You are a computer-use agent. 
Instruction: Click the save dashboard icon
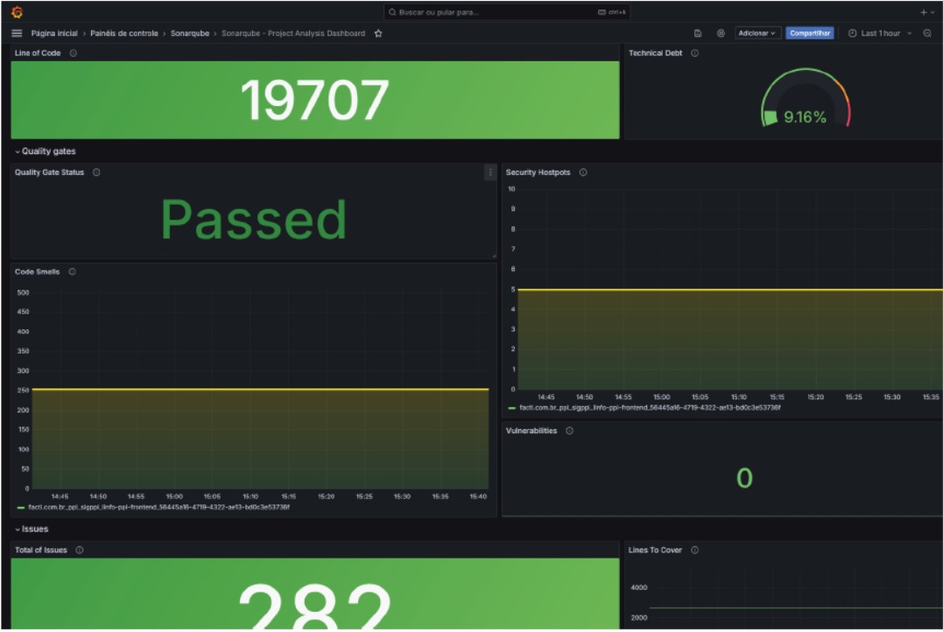[x=698, y=33]
